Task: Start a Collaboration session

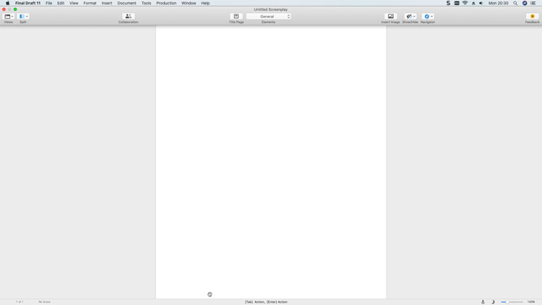Action: pyautogui.click(x=128, y=16)
